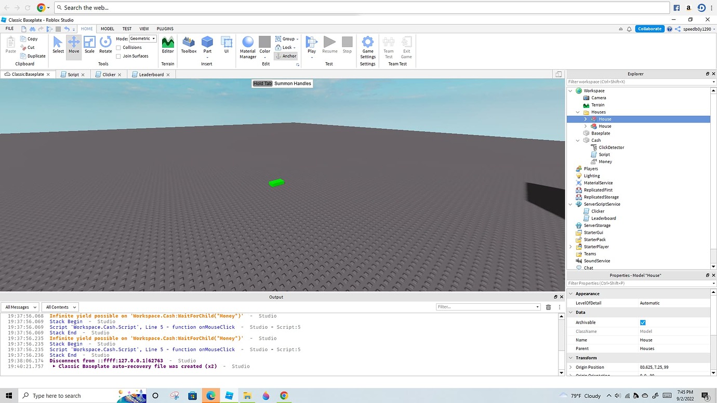This screenshot has height=403, width=717.
Task: Open the Clicker script tab
Action: (x=107, y=74)
